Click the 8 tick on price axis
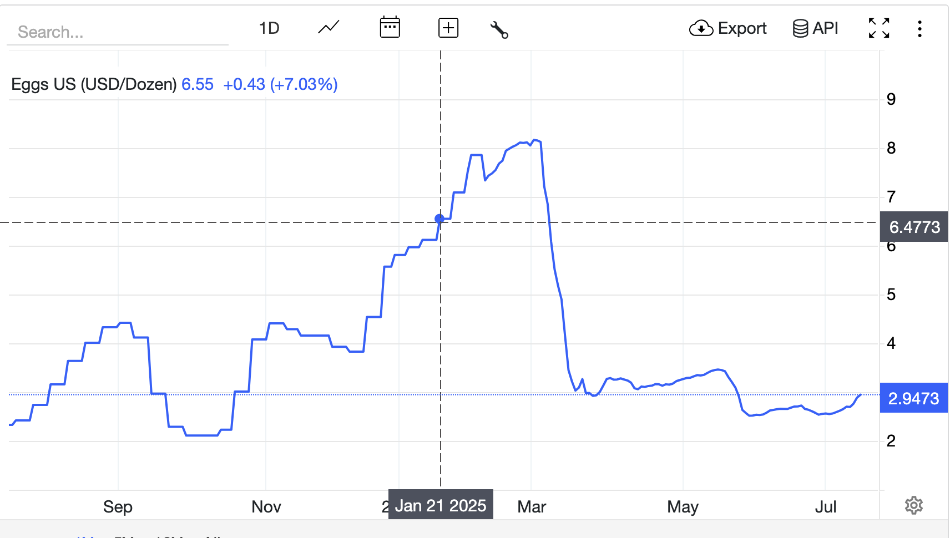The width and height of the screenshot is (950, 538). pos(891,148)
